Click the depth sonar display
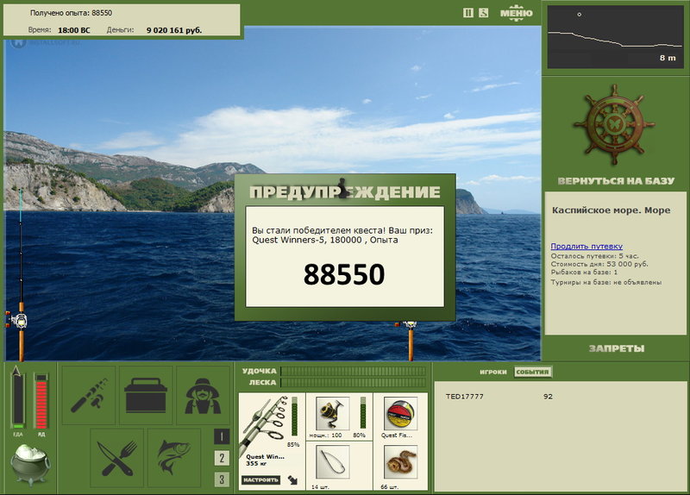Screen dimensions: 690x495 (615, 36)
